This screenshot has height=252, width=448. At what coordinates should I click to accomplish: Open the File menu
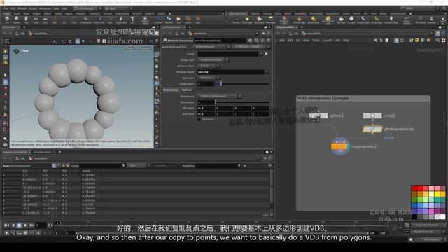click(6, 8)
